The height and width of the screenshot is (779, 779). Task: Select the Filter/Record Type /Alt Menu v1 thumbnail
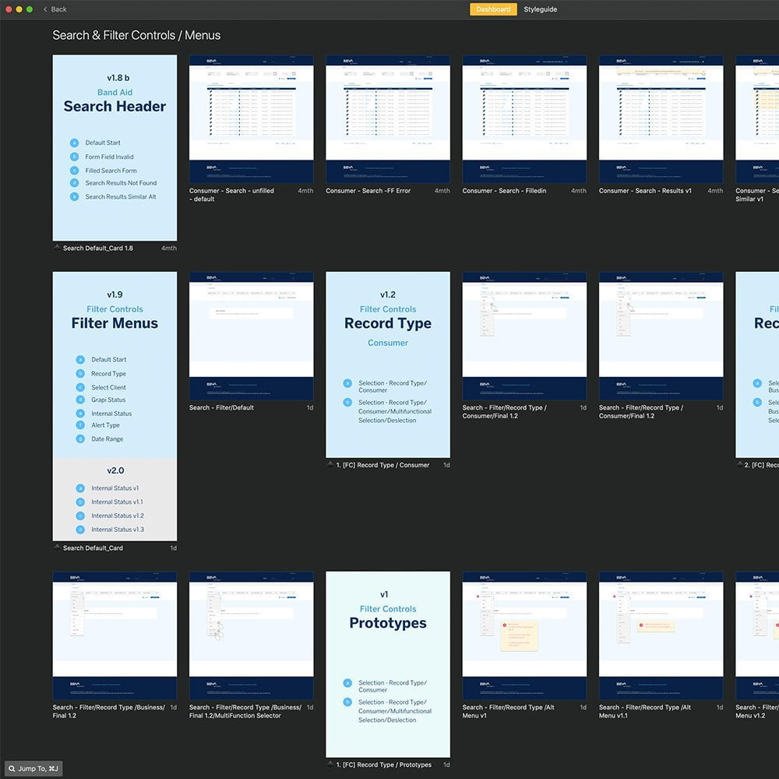(524, 636)
